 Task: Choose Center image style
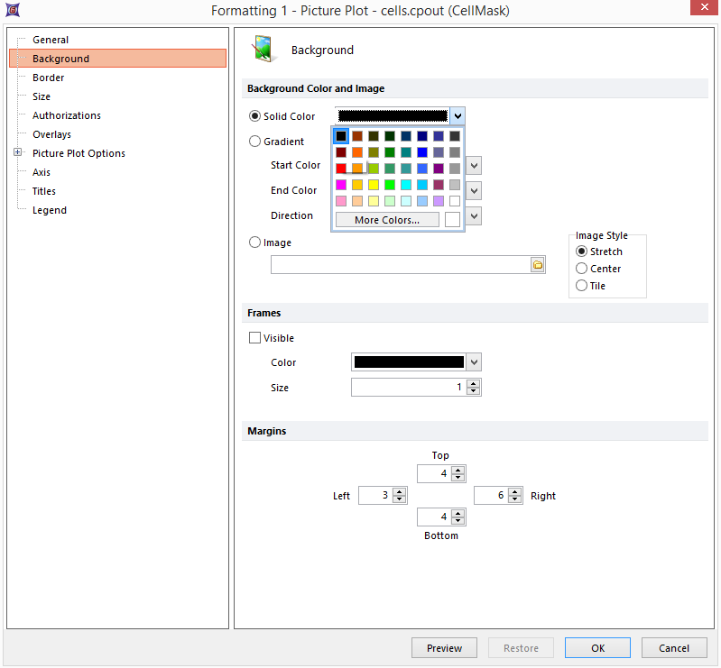point(581,269)
